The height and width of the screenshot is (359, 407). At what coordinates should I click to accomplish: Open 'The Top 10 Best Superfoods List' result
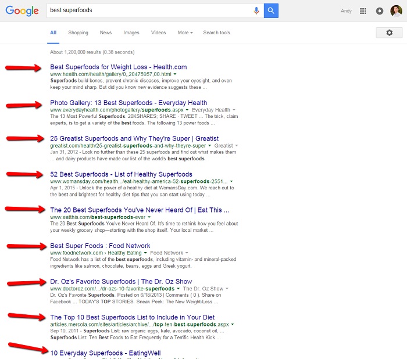pos(133,317)
